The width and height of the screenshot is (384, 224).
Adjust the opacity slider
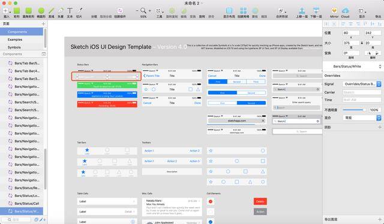tap(354, 110)
